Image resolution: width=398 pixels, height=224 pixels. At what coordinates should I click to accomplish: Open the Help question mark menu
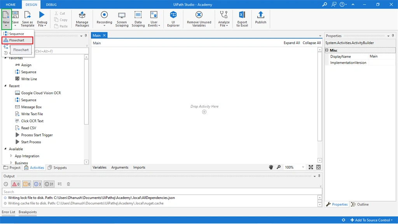coord(343,4)
